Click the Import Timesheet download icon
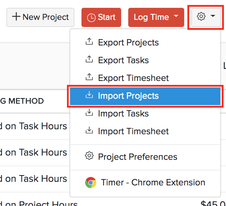The image size is (226, 206). pyautogui.click(x=89, y=131)
